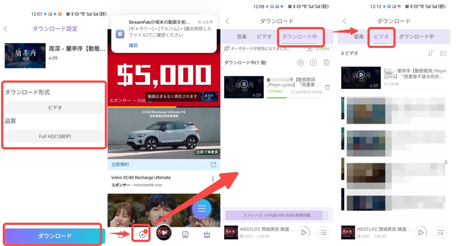This screenshot has height=246, width=460.
Task: Toggle play for WESTLIFE in the ビデオ list mini player
Action: [420, 232]
